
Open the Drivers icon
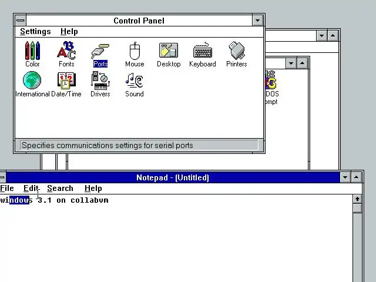[100, 84]
